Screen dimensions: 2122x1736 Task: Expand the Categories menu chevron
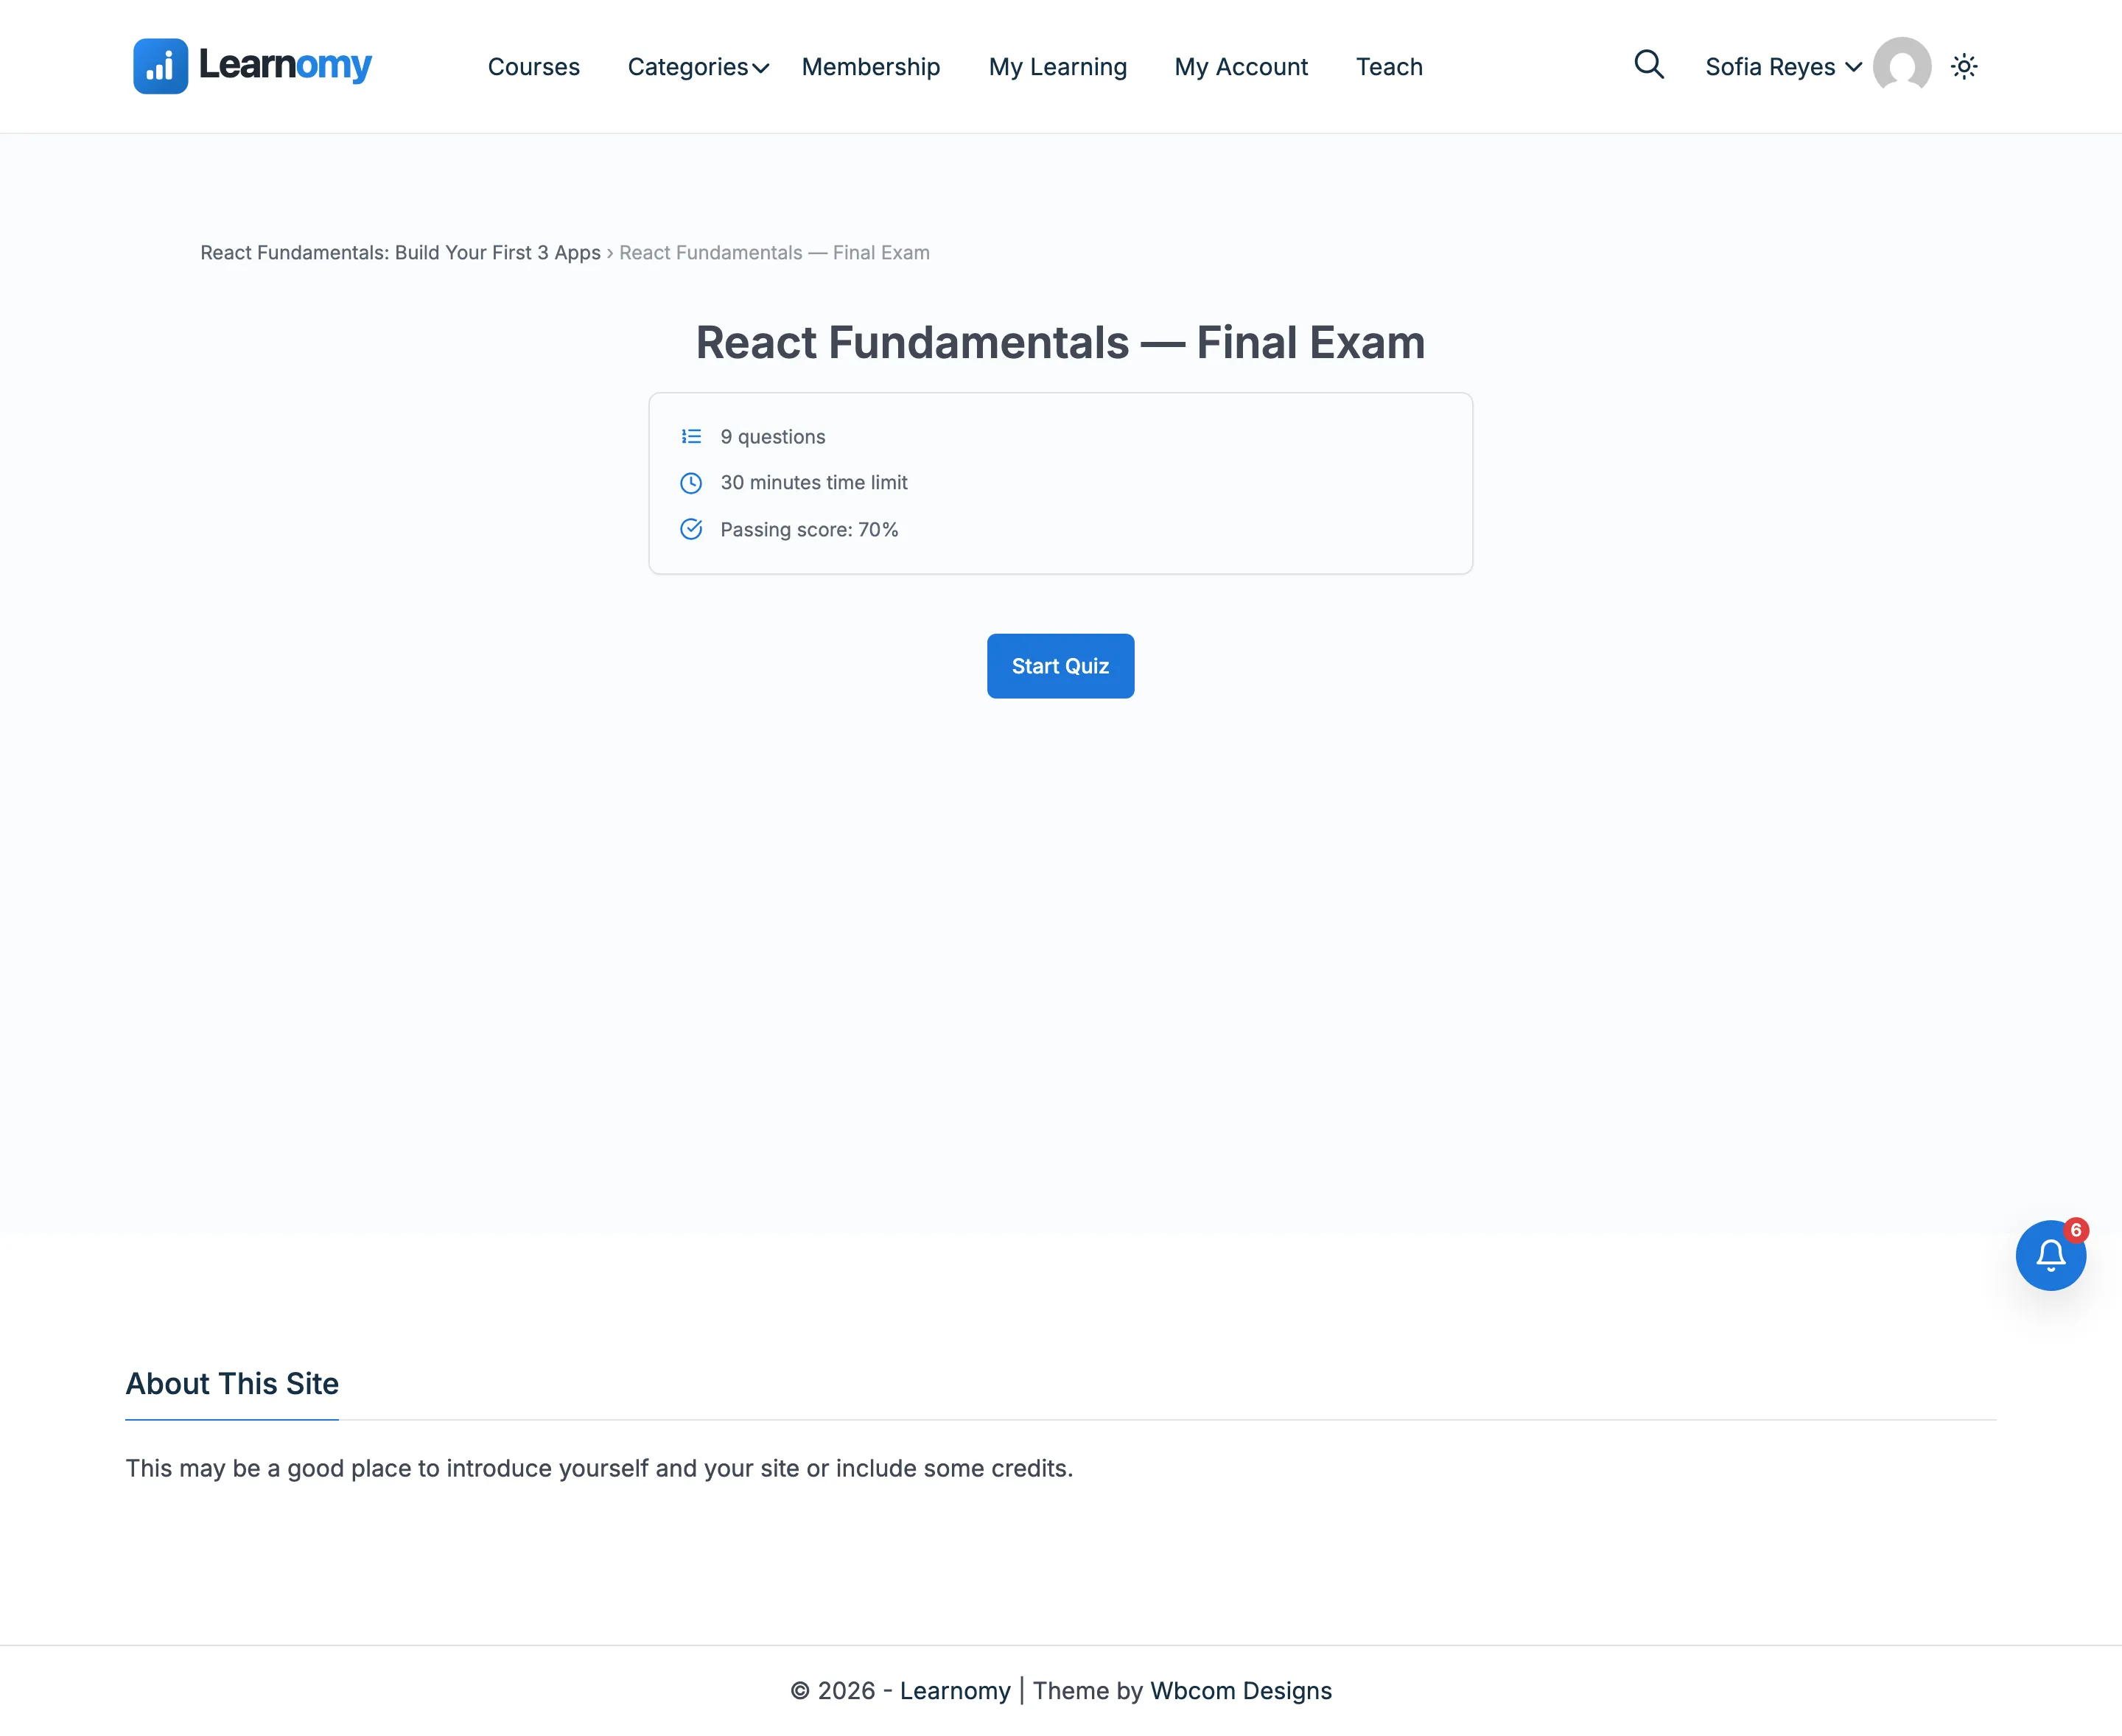[760, 68]
